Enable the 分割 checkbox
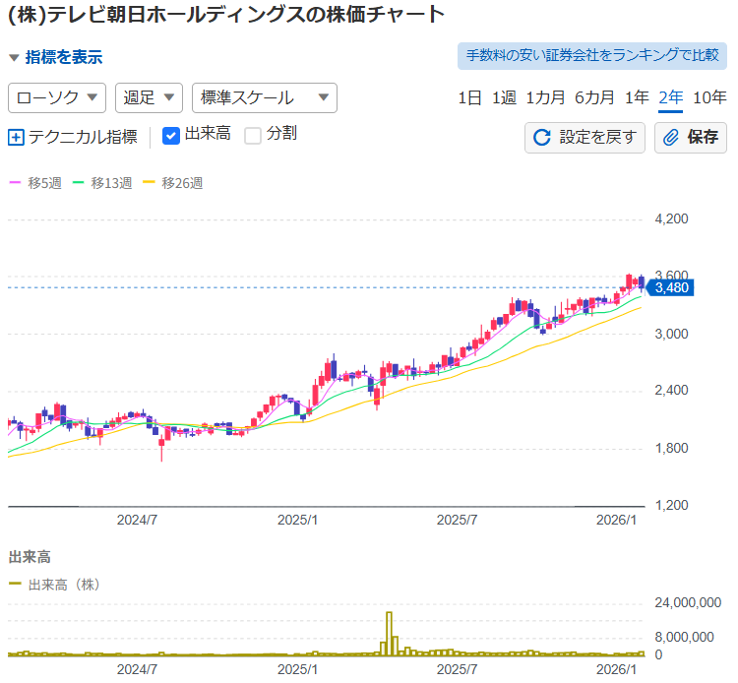 253,135
